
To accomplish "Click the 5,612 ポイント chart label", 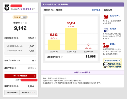I will (x=54, y=36).
